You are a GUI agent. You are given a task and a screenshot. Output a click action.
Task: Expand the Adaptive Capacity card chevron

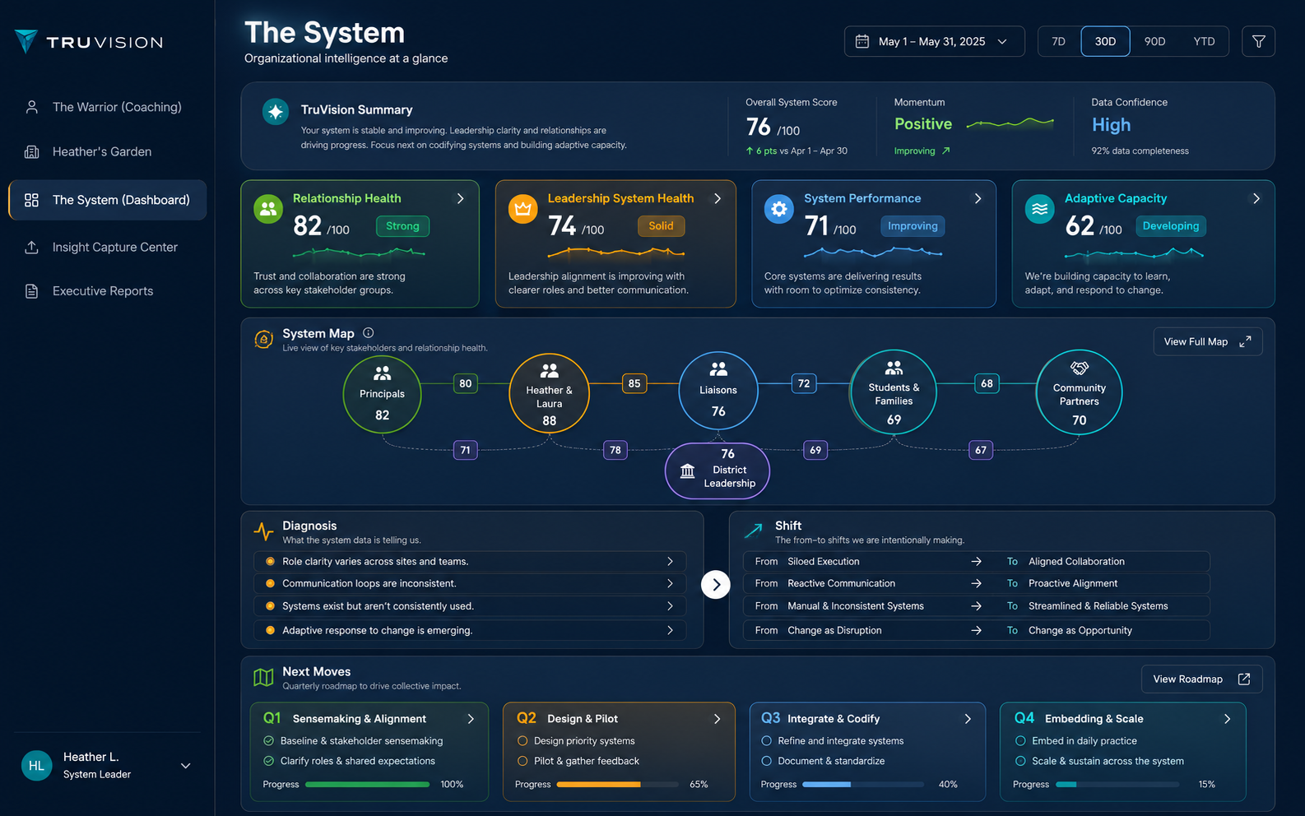[1256, 198]
